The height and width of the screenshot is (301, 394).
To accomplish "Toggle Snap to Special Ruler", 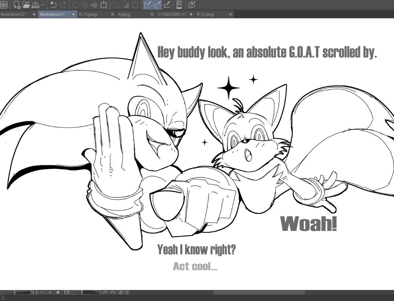I will pyautogui.click(x=157, y=5).
